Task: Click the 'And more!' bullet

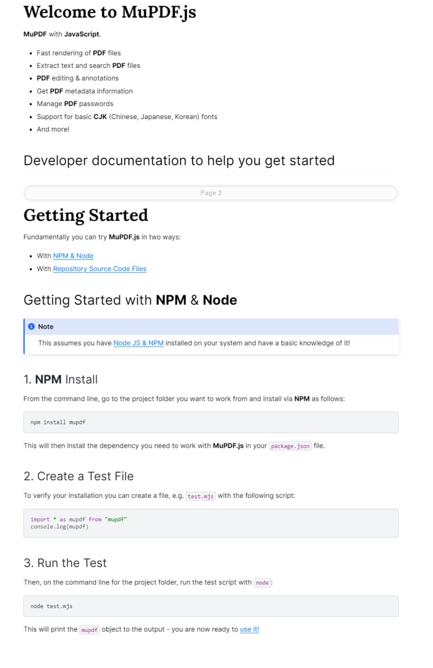Action: 53,129
